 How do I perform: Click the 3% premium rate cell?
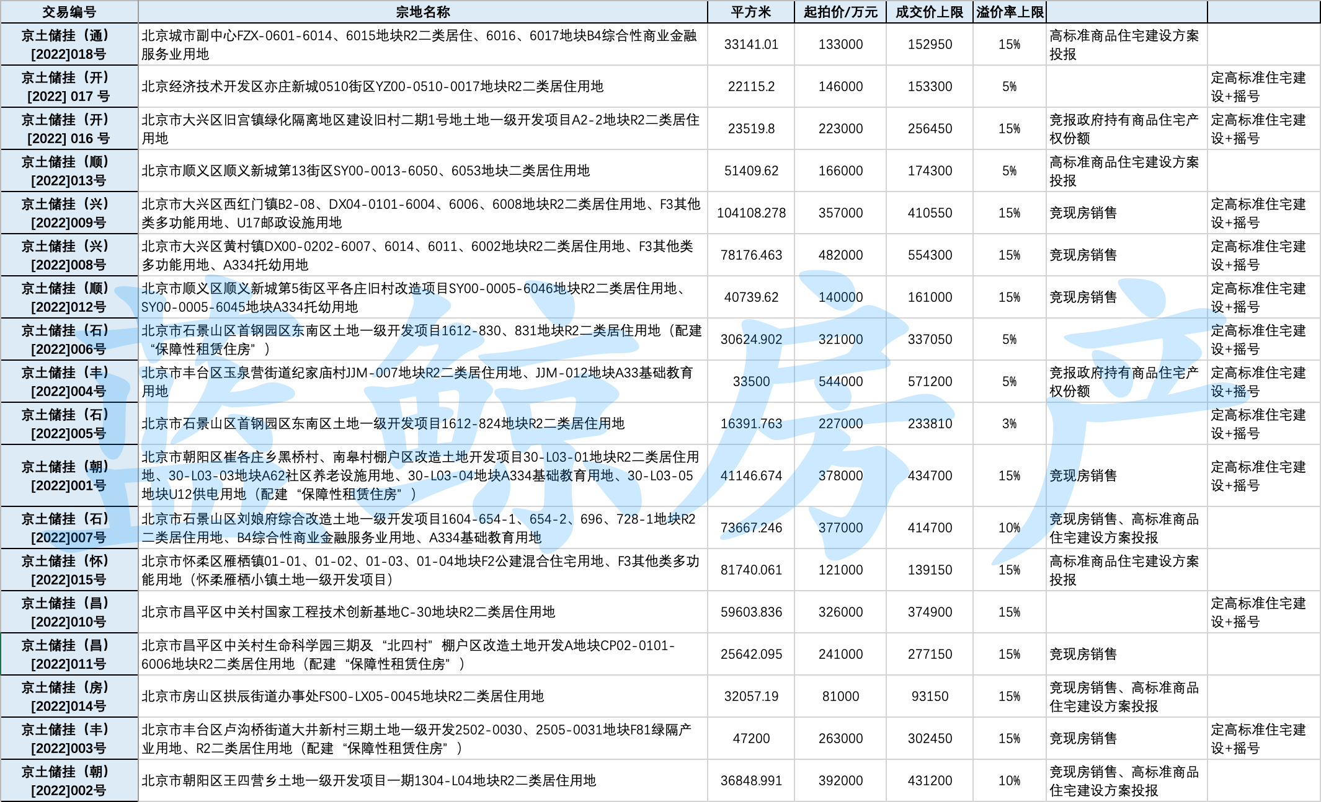tap(1009, 424)
